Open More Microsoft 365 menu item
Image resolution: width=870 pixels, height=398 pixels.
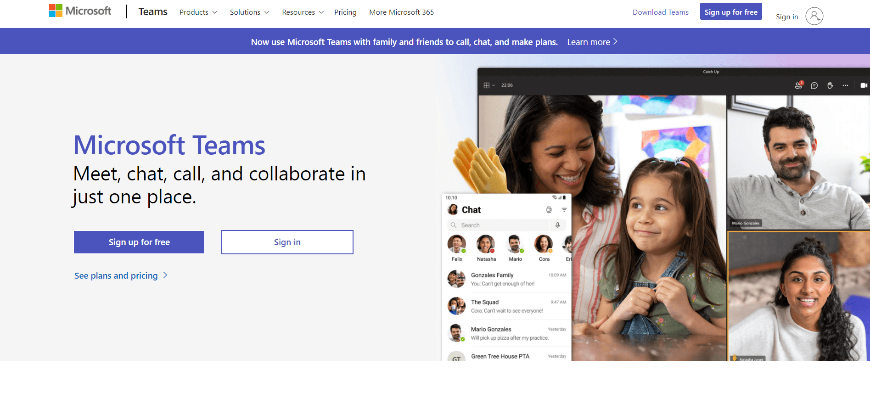(x=401, y=12)
